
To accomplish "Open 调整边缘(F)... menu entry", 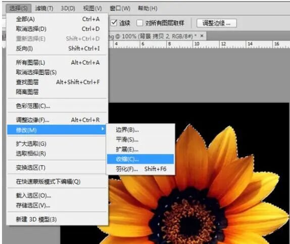I will (x=58, y=120).
